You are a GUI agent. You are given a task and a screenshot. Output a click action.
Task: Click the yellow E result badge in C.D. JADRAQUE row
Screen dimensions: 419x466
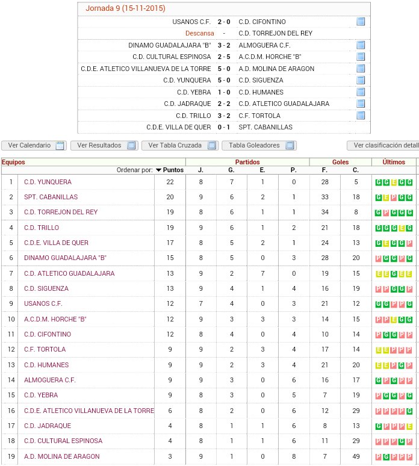(409, 426)
